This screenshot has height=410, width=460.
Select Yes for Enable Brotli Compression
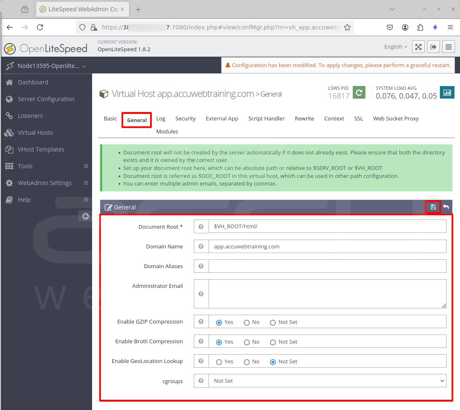coord(219,342)
